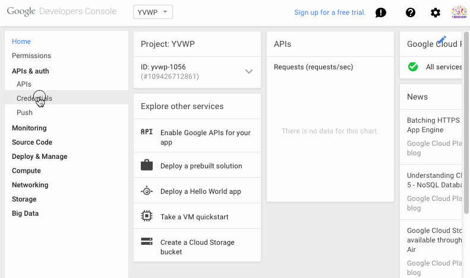The height and width of the screenshot is (278, 470).
Task: Open Permissions in the sidebar
Action: coord(31,56)
